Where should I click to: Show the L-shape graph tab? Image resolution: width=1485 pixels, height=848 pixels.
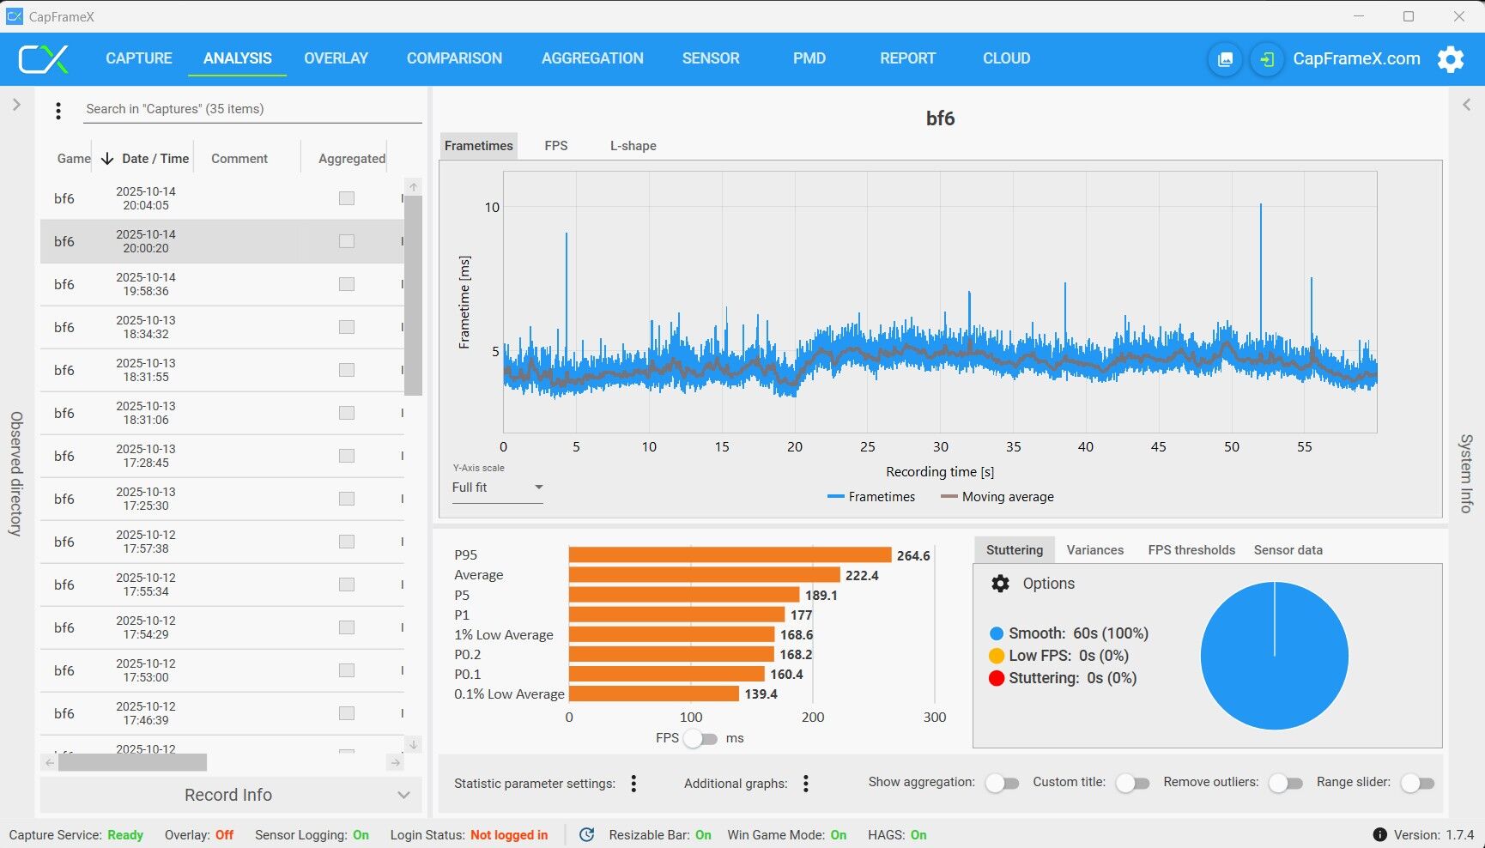coord(633,146)
